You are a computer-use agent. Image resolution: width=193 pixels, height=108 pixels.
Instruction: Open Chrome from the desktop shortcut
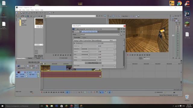point(179,3)
